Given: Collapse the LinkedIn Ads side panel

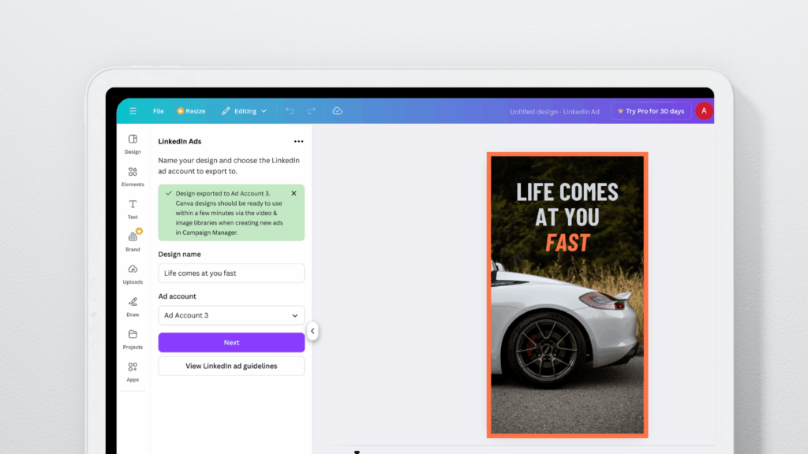Looking at the screenshot, I should (312, 331).
